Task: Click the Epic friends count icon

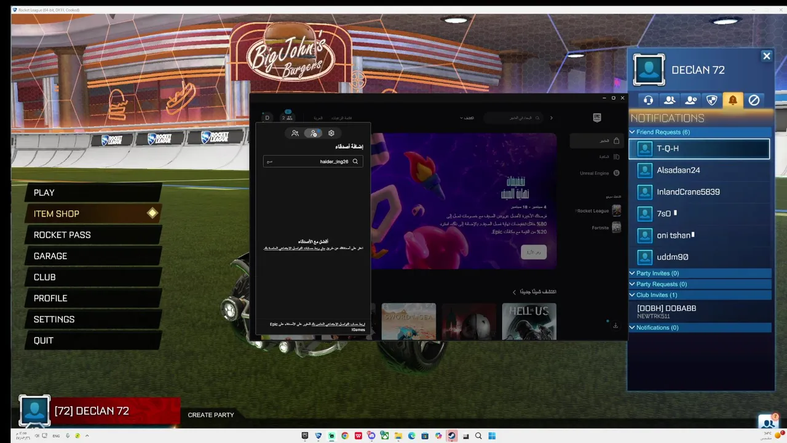Action: point(287,118)
